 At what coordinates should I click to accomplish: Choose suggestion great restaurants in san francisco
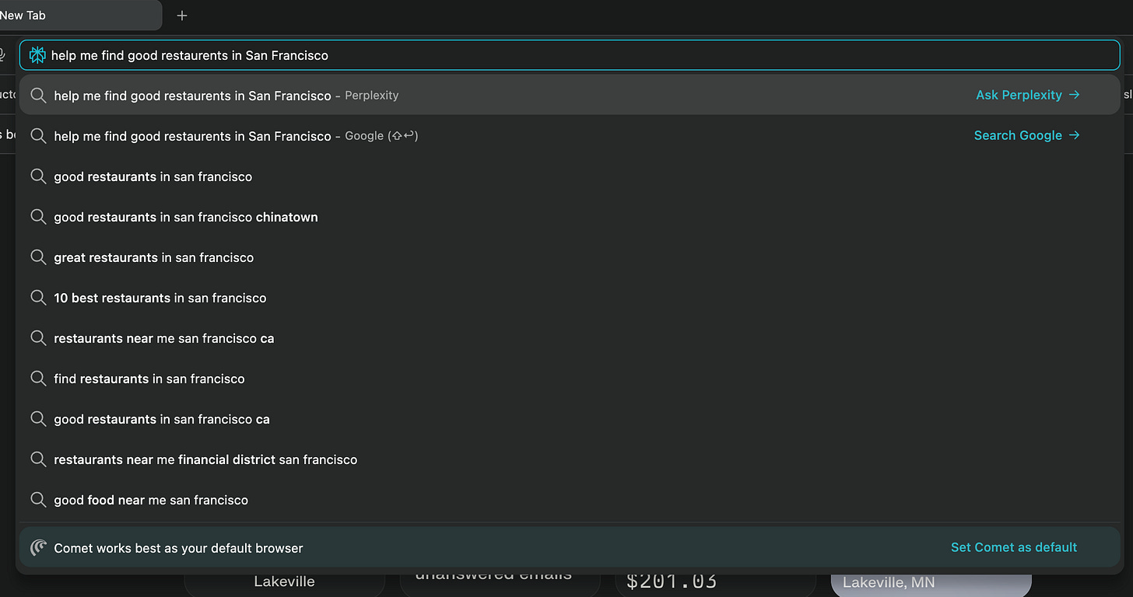click(x=570, y=257)
